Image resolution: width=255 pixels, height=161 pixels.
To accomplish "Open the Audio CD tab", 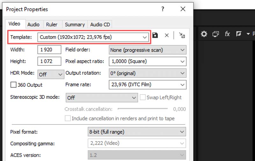I will pyautogui.click(x=100, y=24).
